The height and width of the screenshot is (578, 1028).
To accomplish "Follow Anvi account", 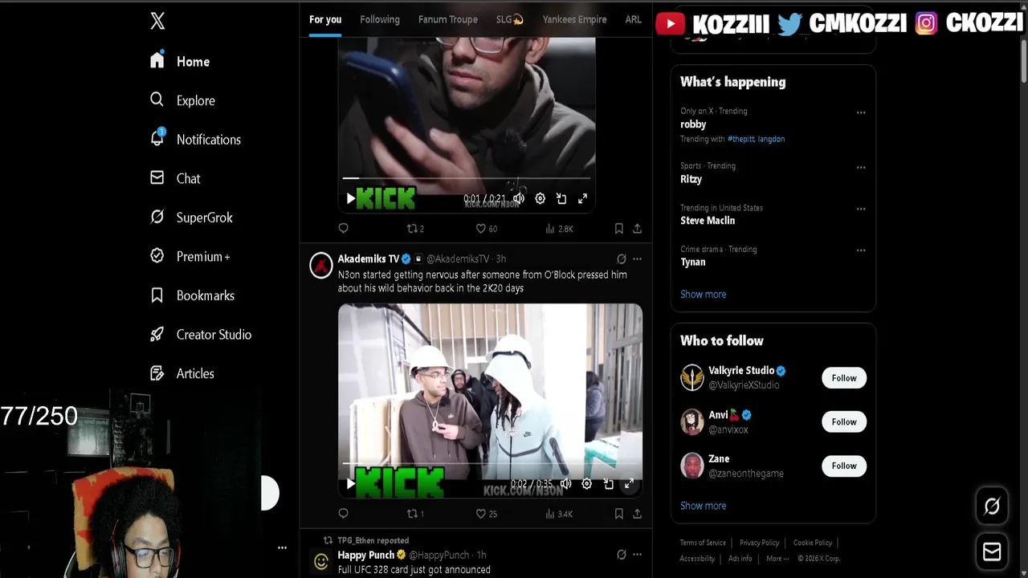I will (x=844, y=422).
